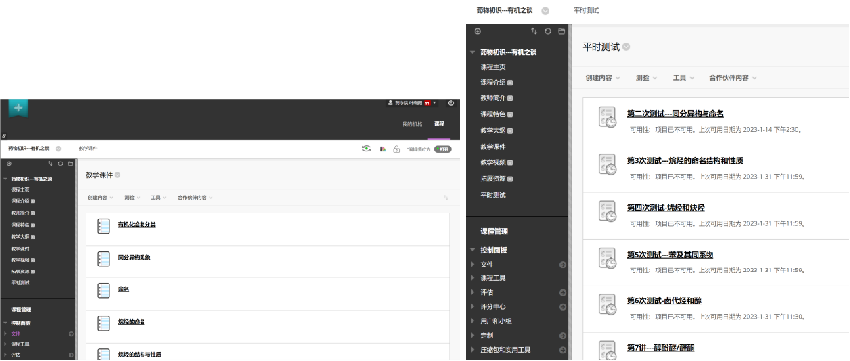Click add menu item icon in 教学课件 page sidebar
850x361 pixels.
(9, 163)
